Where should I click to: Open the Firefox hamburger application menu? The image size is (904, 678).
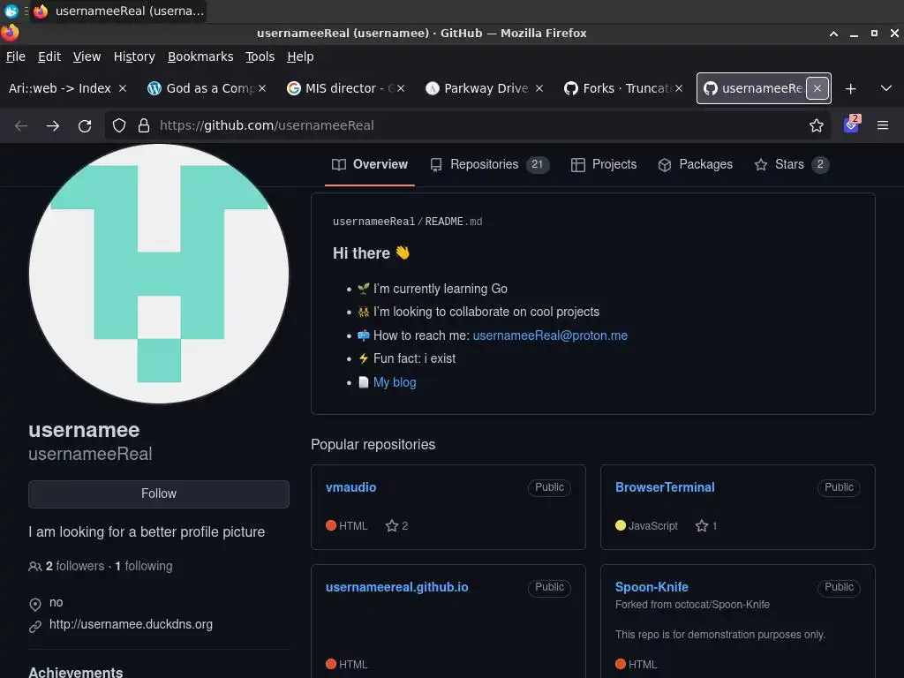point(883,125)
